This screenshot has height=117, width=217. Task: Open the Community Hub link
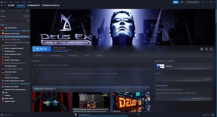pos(56,55)
